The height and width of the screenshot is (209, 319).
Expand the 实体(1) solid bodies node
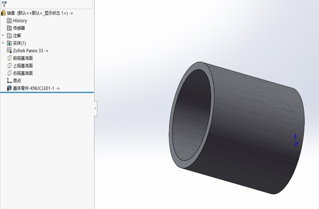3,43
